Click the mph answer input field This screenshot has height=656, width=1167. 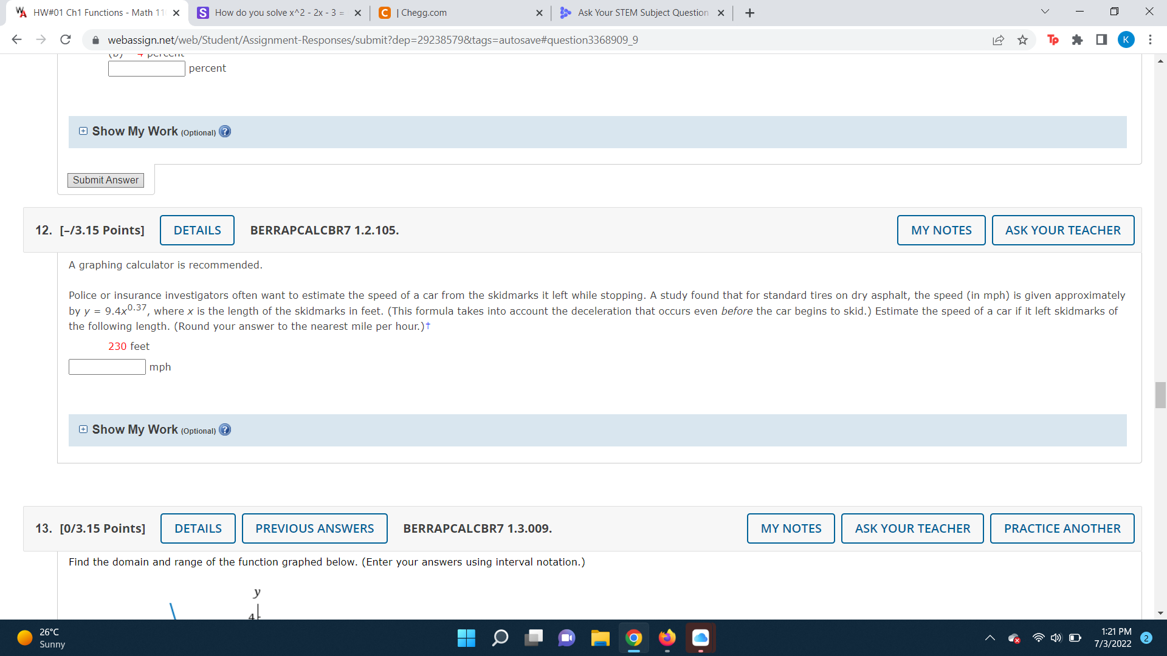(x=107, y=366)
